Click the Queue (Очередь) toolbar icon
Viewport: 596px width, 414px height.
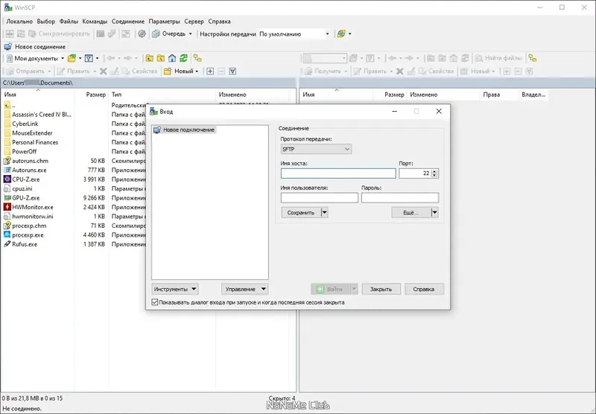(x=156, y=34)
